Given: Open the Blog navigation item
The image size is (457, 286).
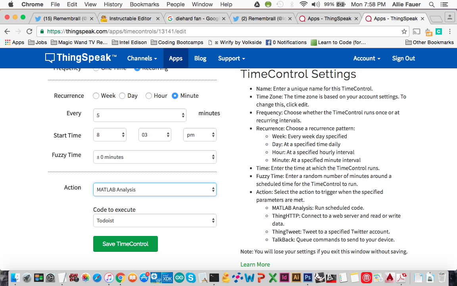Looking at the screenshot, I should (200, 58).
